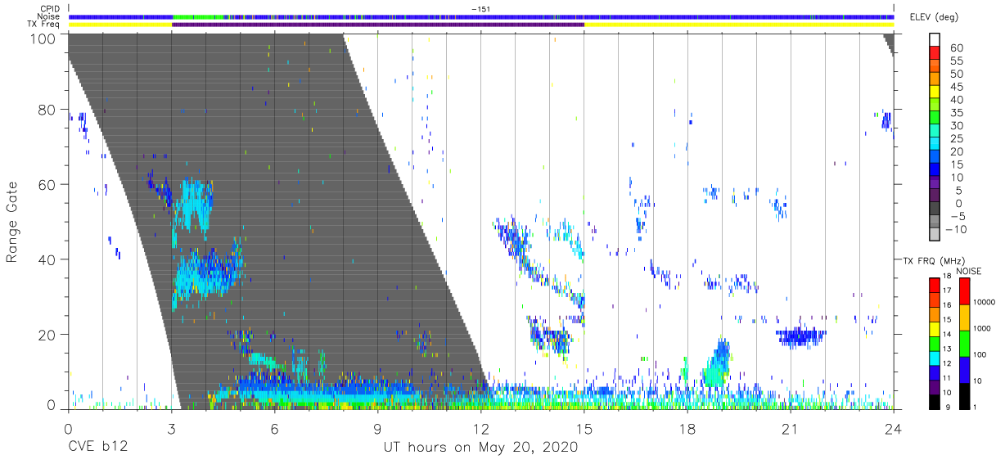Viewport: 1005px width, 464px height.
Task: Pick the white top segment of the ELEV colorbar
Action: 935,39
